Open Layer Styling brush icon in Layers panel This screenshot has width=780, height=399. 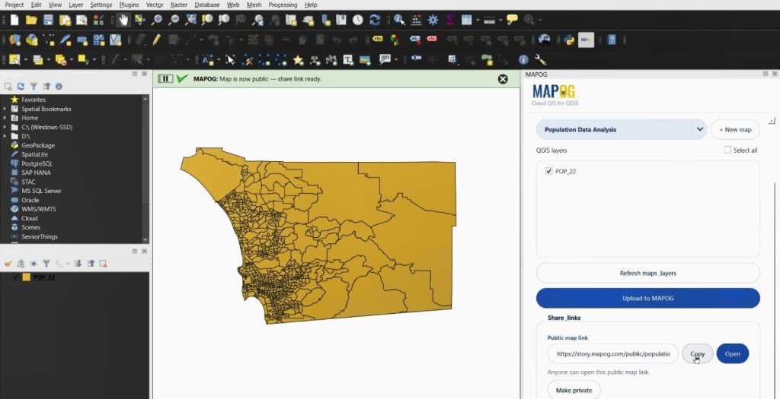click(x=8, y=264)
